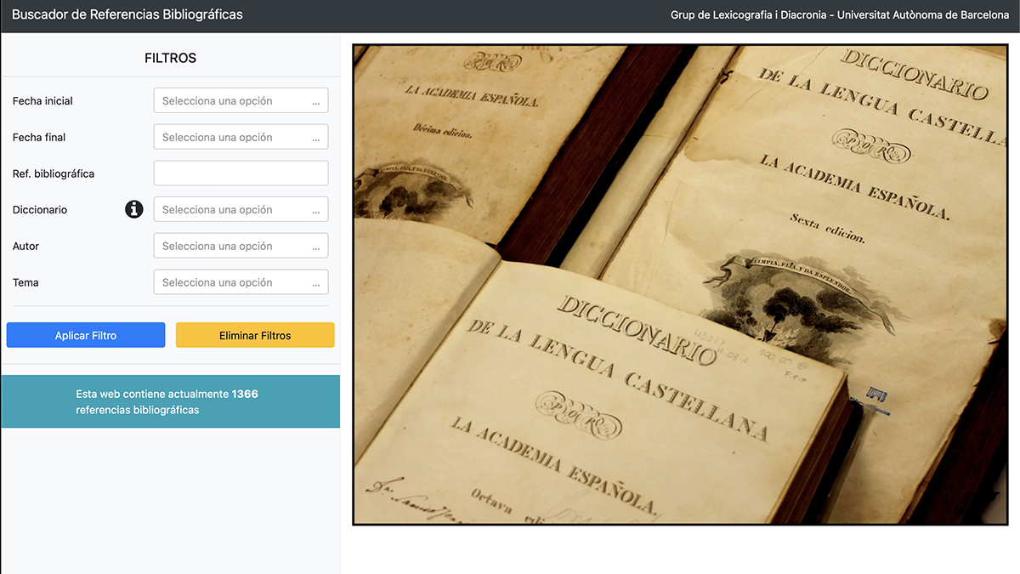
Task: Expand the Tema dropdown
Action: (x=241, y=282)
